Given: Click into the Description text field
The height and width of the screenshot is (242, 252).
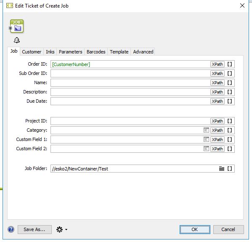Looking at the screenshot, I should (130, 92).
